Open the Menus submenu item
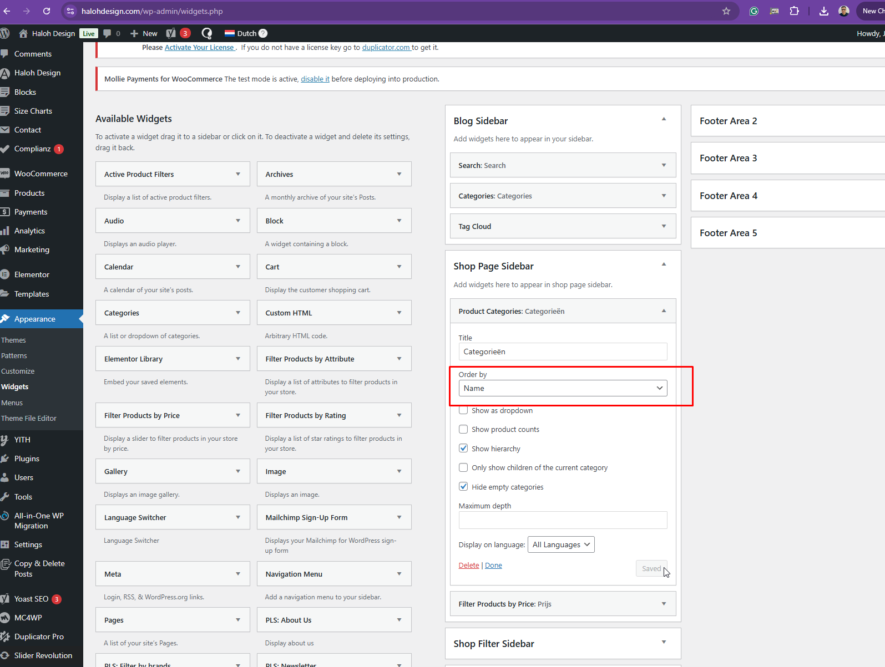Screen dimensions: 885x667 coord(12,403)
